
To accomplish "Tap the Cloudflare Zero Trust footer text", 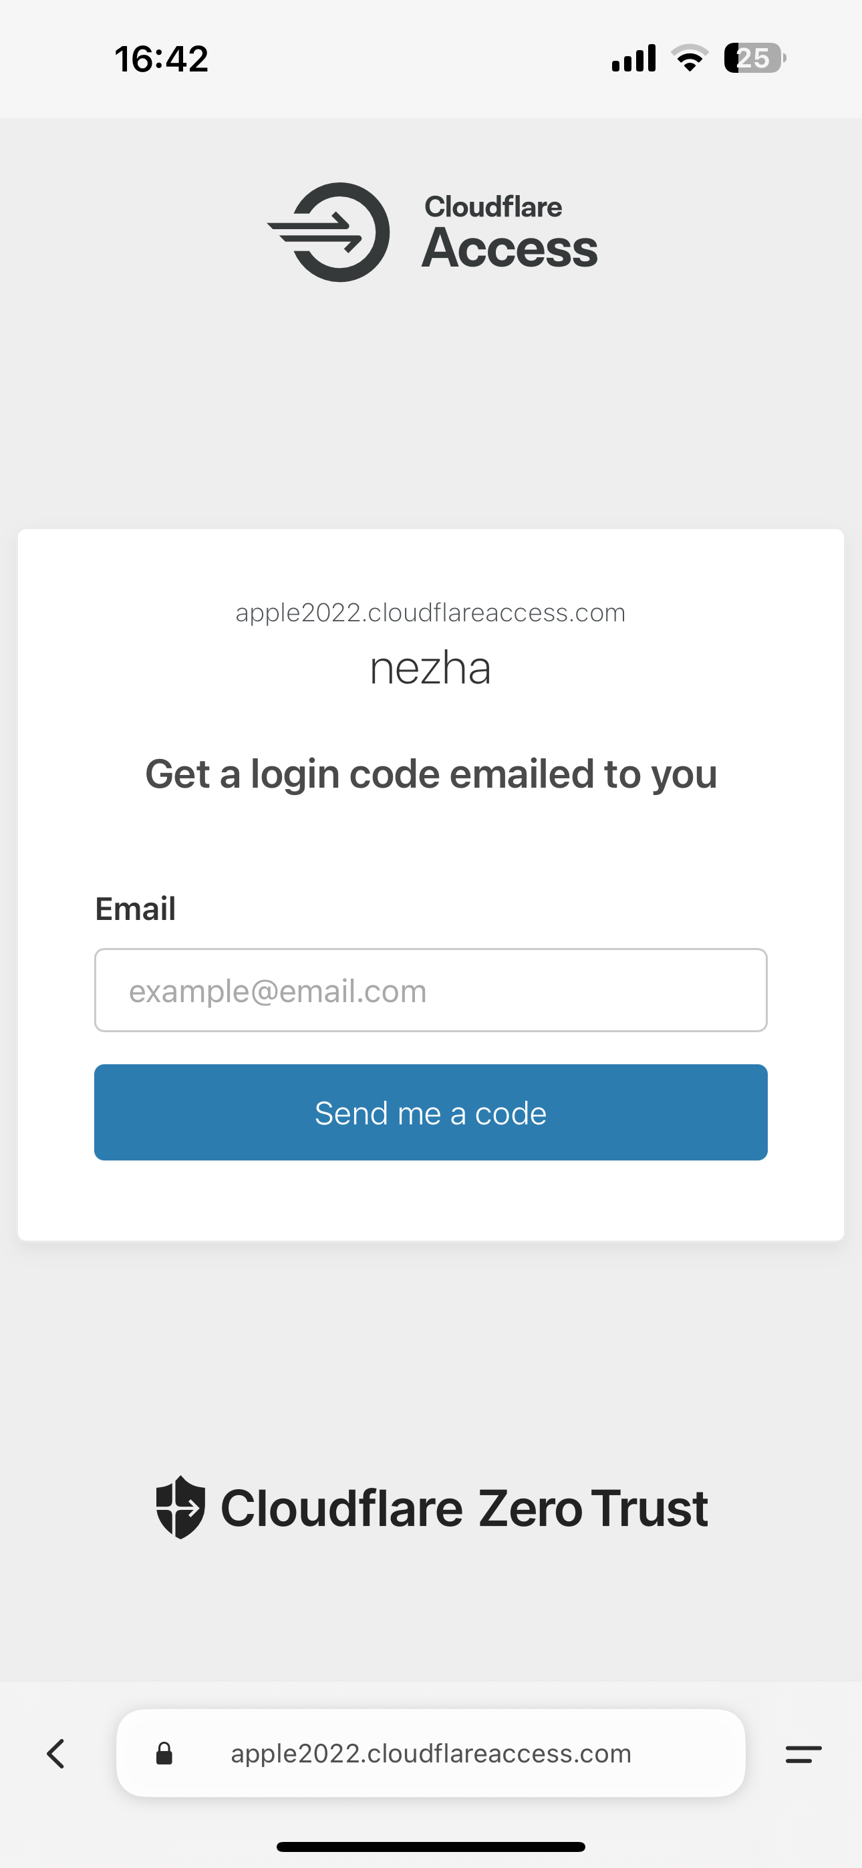I will click(464, 1509).
